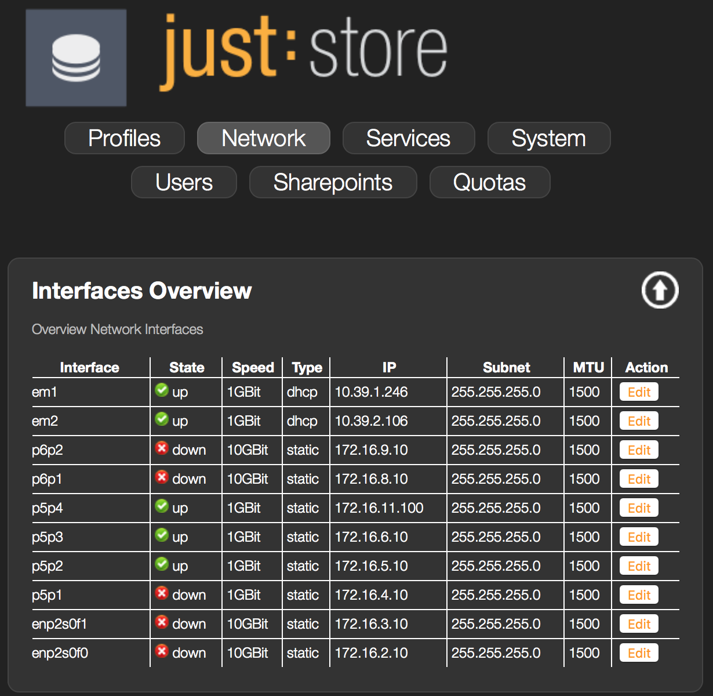
Task: Click the green up status icon for p5p2
Action: (x=162, y=564)
